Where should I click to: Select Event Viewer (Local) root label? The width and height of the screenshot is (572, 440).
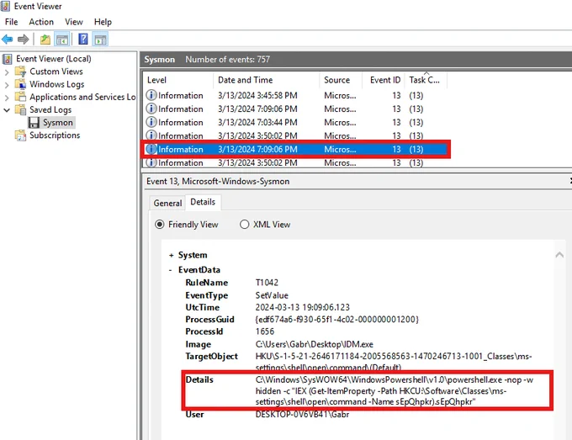(x=54, y=59)
